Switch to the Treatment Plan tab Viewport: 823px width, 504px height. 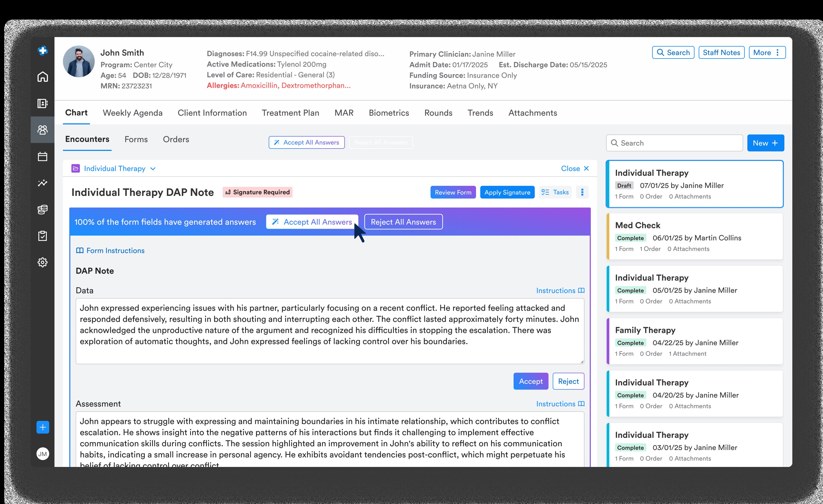(x=290, y=113)
